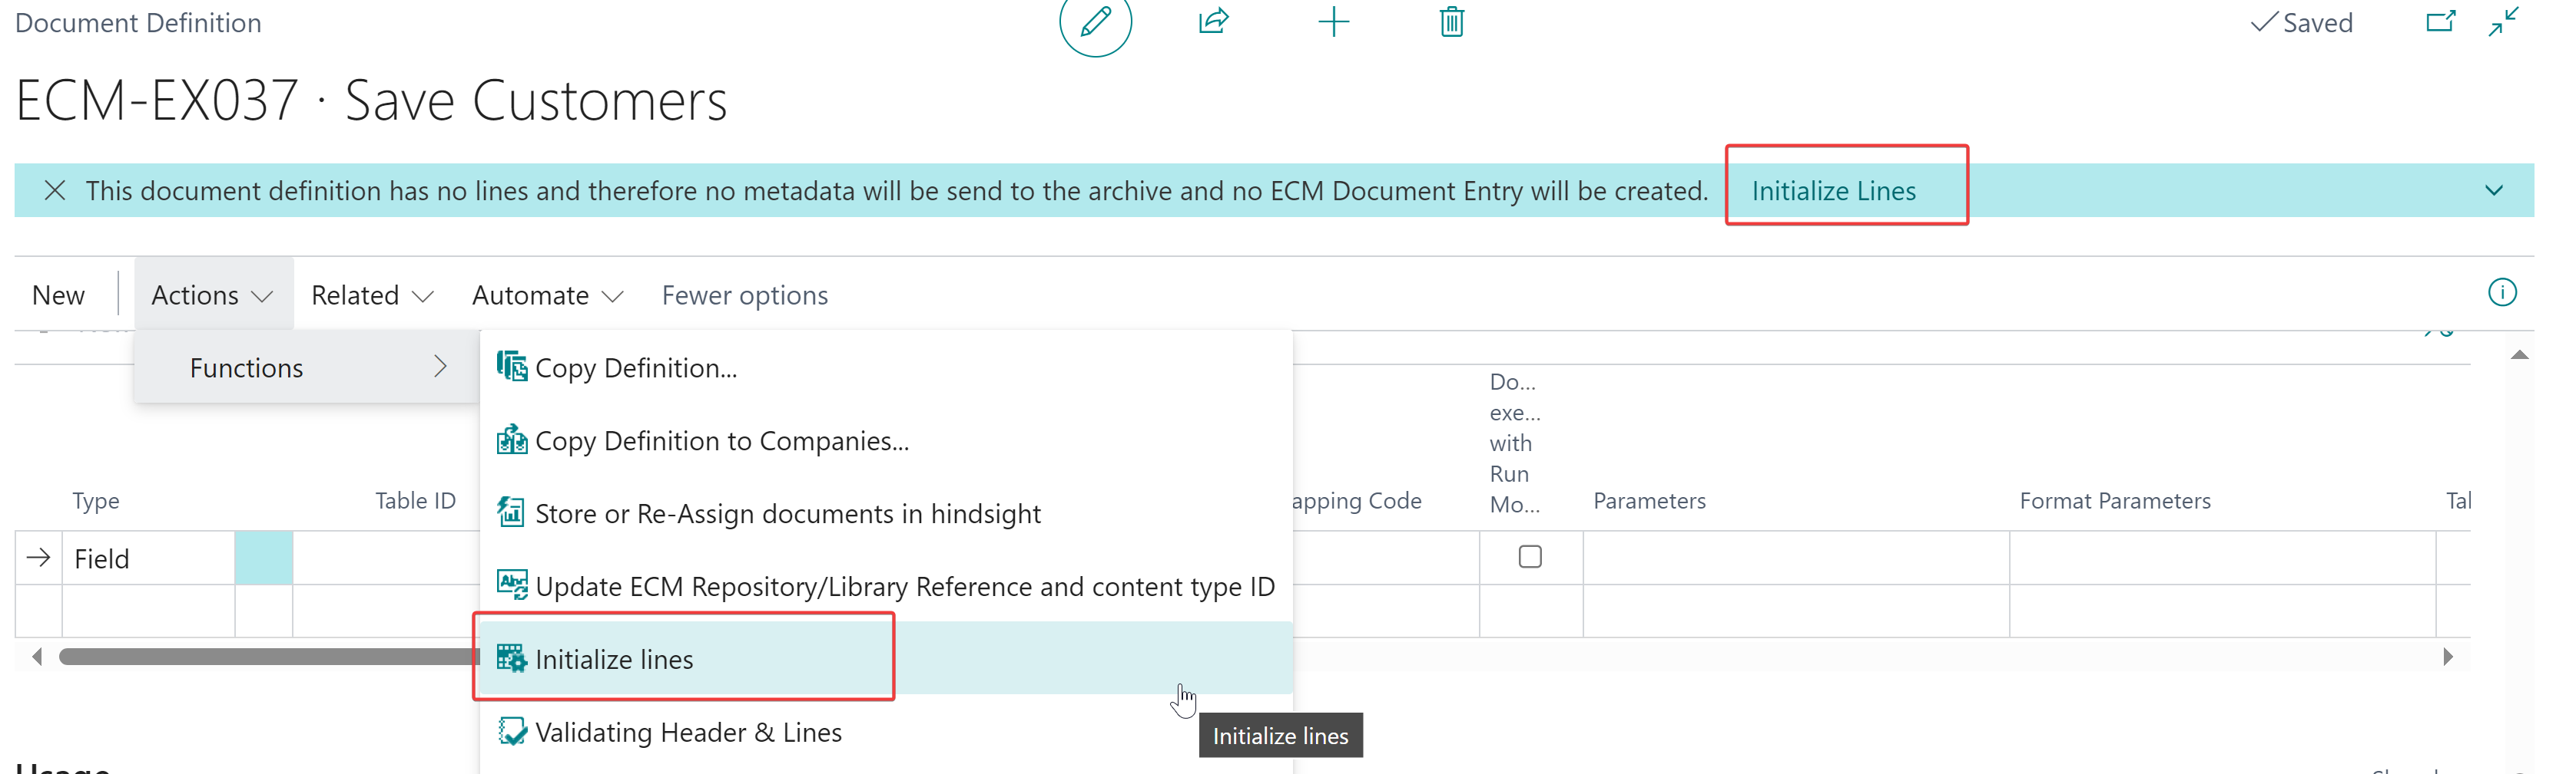The width and height of the screenshot is (2576, 774).
Task: Select Validating Header & Lines
Action: [x=688, y=732]
